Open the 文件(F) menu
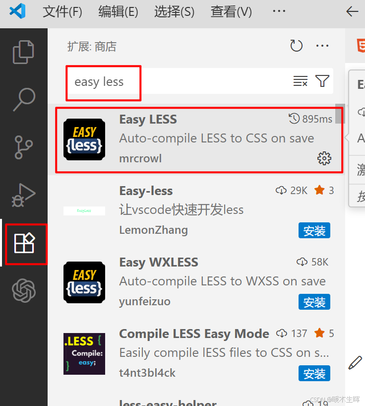Screen dimensions: 365x406 pos(62,11)
